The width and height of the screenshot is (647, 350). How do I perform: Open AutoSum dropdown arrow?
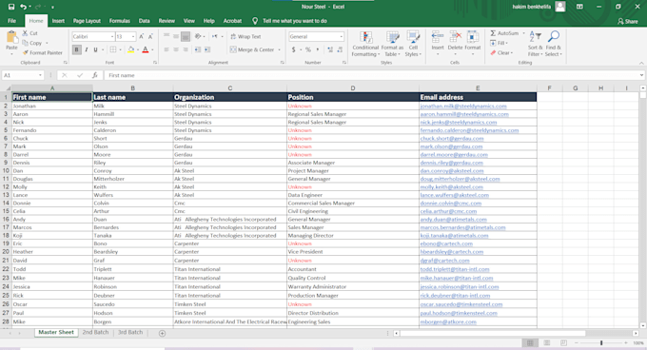[523, 33]
